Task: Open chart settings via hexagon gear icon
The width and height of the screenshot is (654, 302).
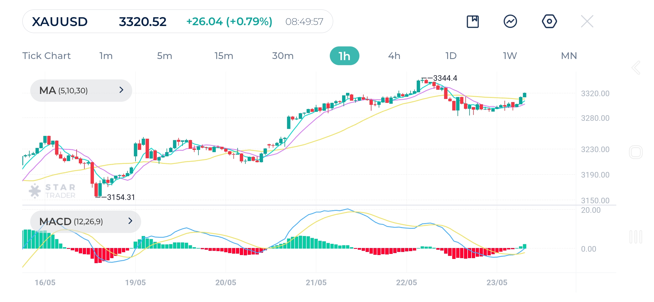Action: point(549,21)
